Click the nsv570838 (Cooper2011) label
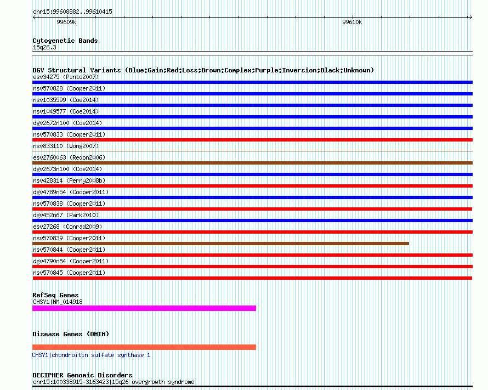488x390 pixels. tap(69, 204)
